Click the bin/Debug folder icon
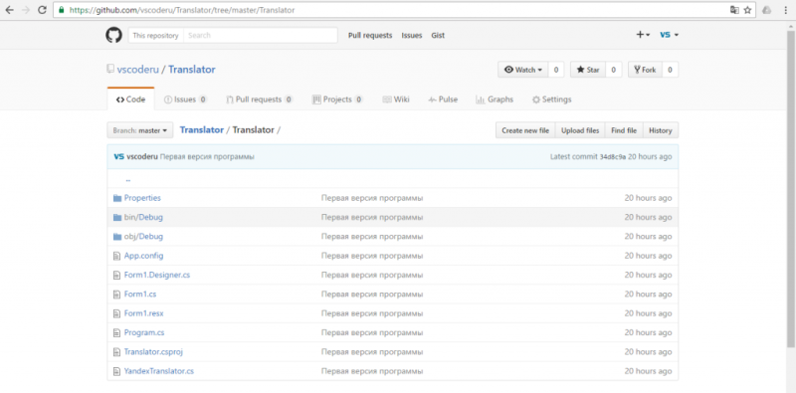This screenshot has width=796, height=393. (117, 217)
